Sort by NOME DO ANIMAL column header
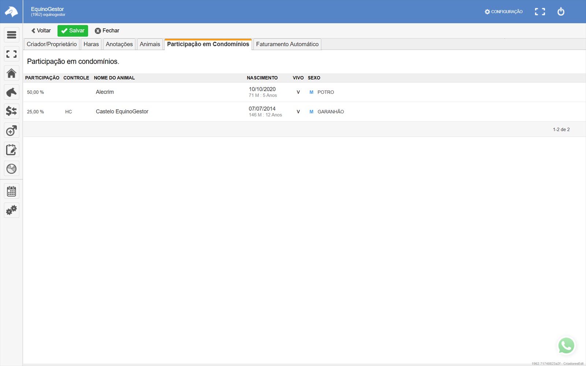The height and width of the screenshot is (366, 586). [x=114, y=78]
